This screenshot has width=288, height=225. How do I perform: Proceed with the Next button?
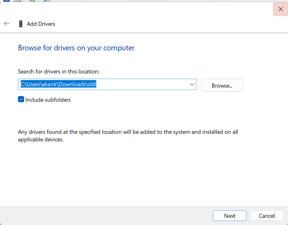pos(229,216)
